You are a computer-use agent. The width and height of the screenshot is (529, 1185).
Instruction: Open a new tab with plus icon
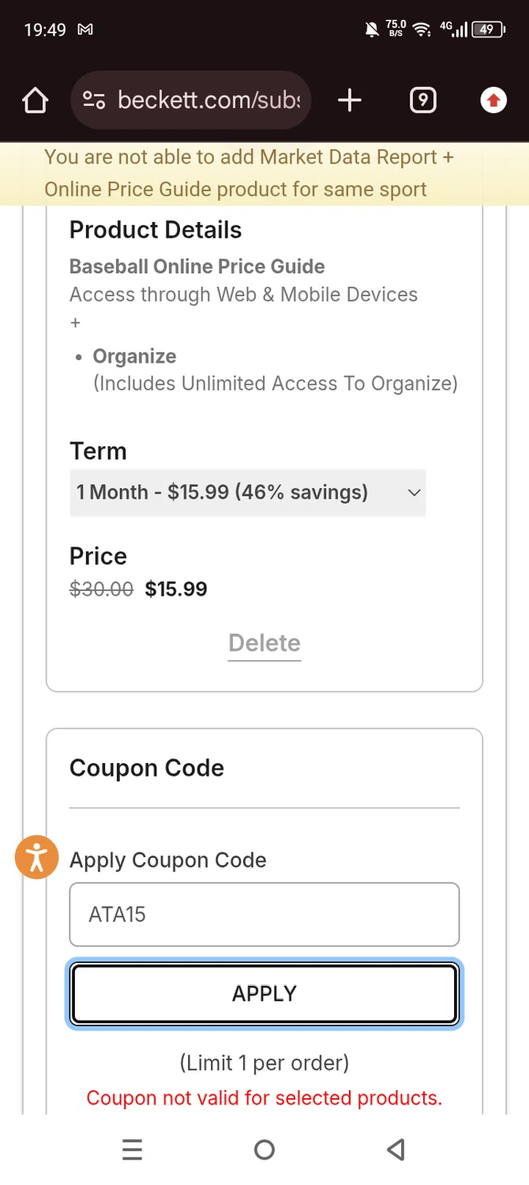[349, 100]
